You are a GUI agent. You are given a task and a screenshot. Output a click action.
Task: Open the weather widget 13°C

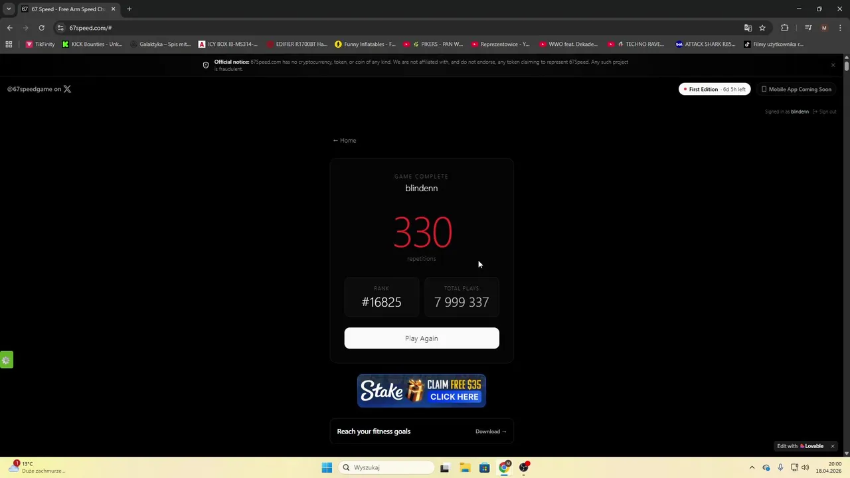point(38,467)
